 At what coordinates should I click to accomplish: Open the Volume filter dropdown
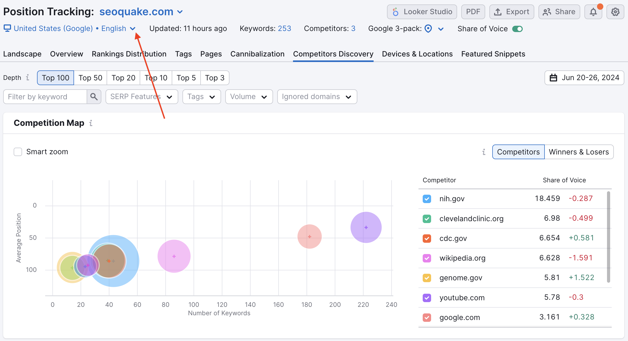click(249, 97)
